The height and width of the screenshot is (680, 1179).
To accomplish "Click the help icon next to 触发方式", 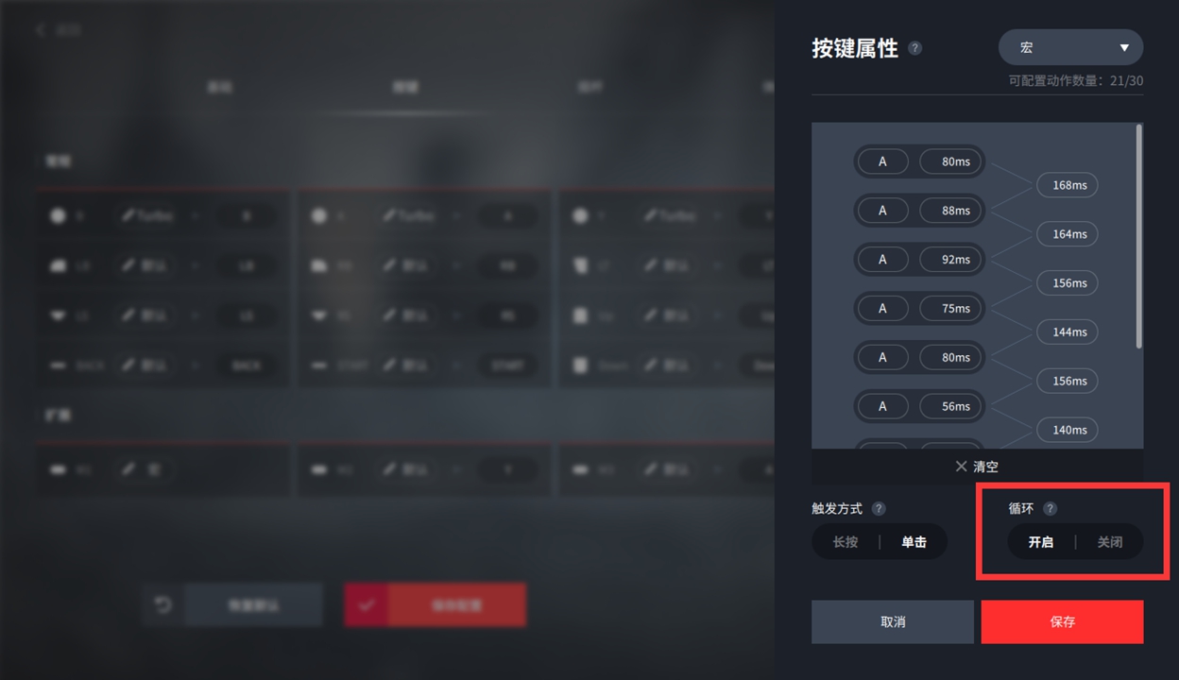I will (879, 508).
